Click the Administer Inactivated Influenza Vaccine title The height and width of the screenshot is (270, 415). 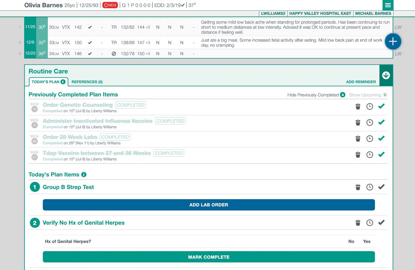[98, 121]
